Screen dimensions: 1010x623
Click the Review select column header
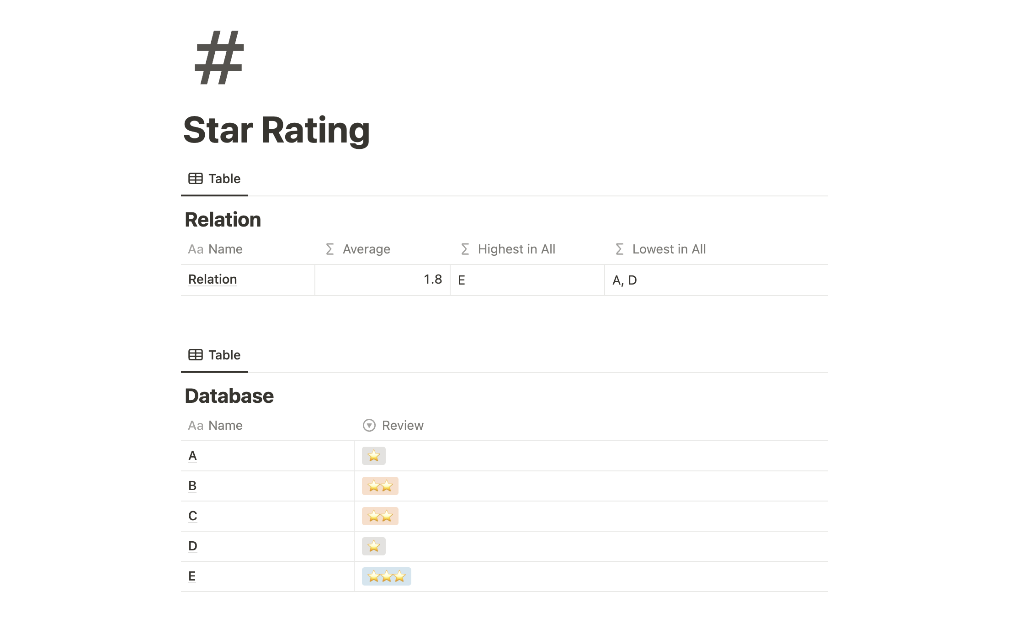coord(402,425)
